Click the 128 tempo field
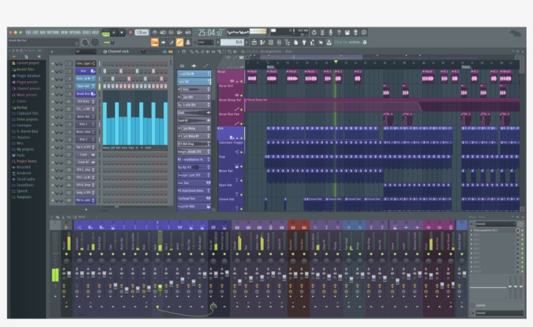Image resolution: width=533 pixels, height=327 pixels. pos(142,33)
